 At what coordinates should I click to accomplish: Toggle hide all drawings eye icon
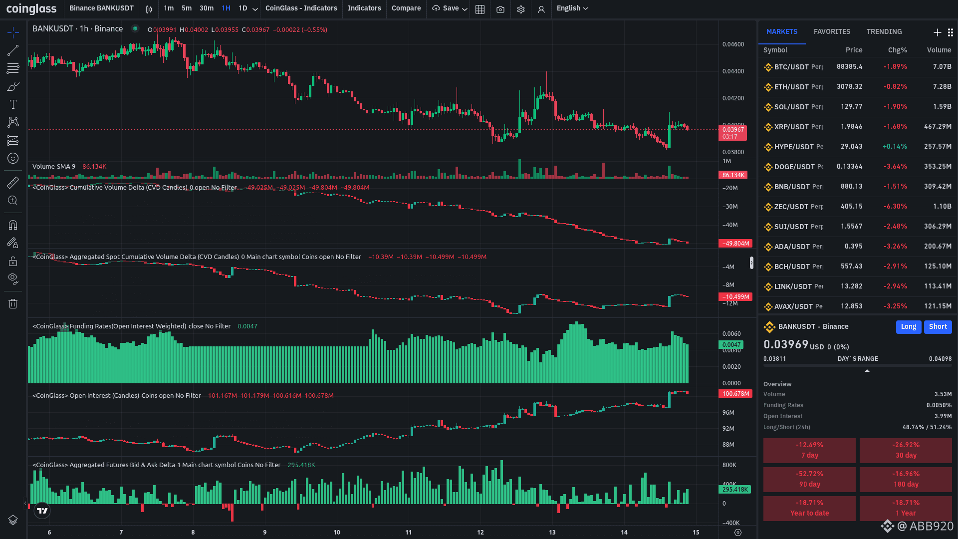[x=13, y=278]
